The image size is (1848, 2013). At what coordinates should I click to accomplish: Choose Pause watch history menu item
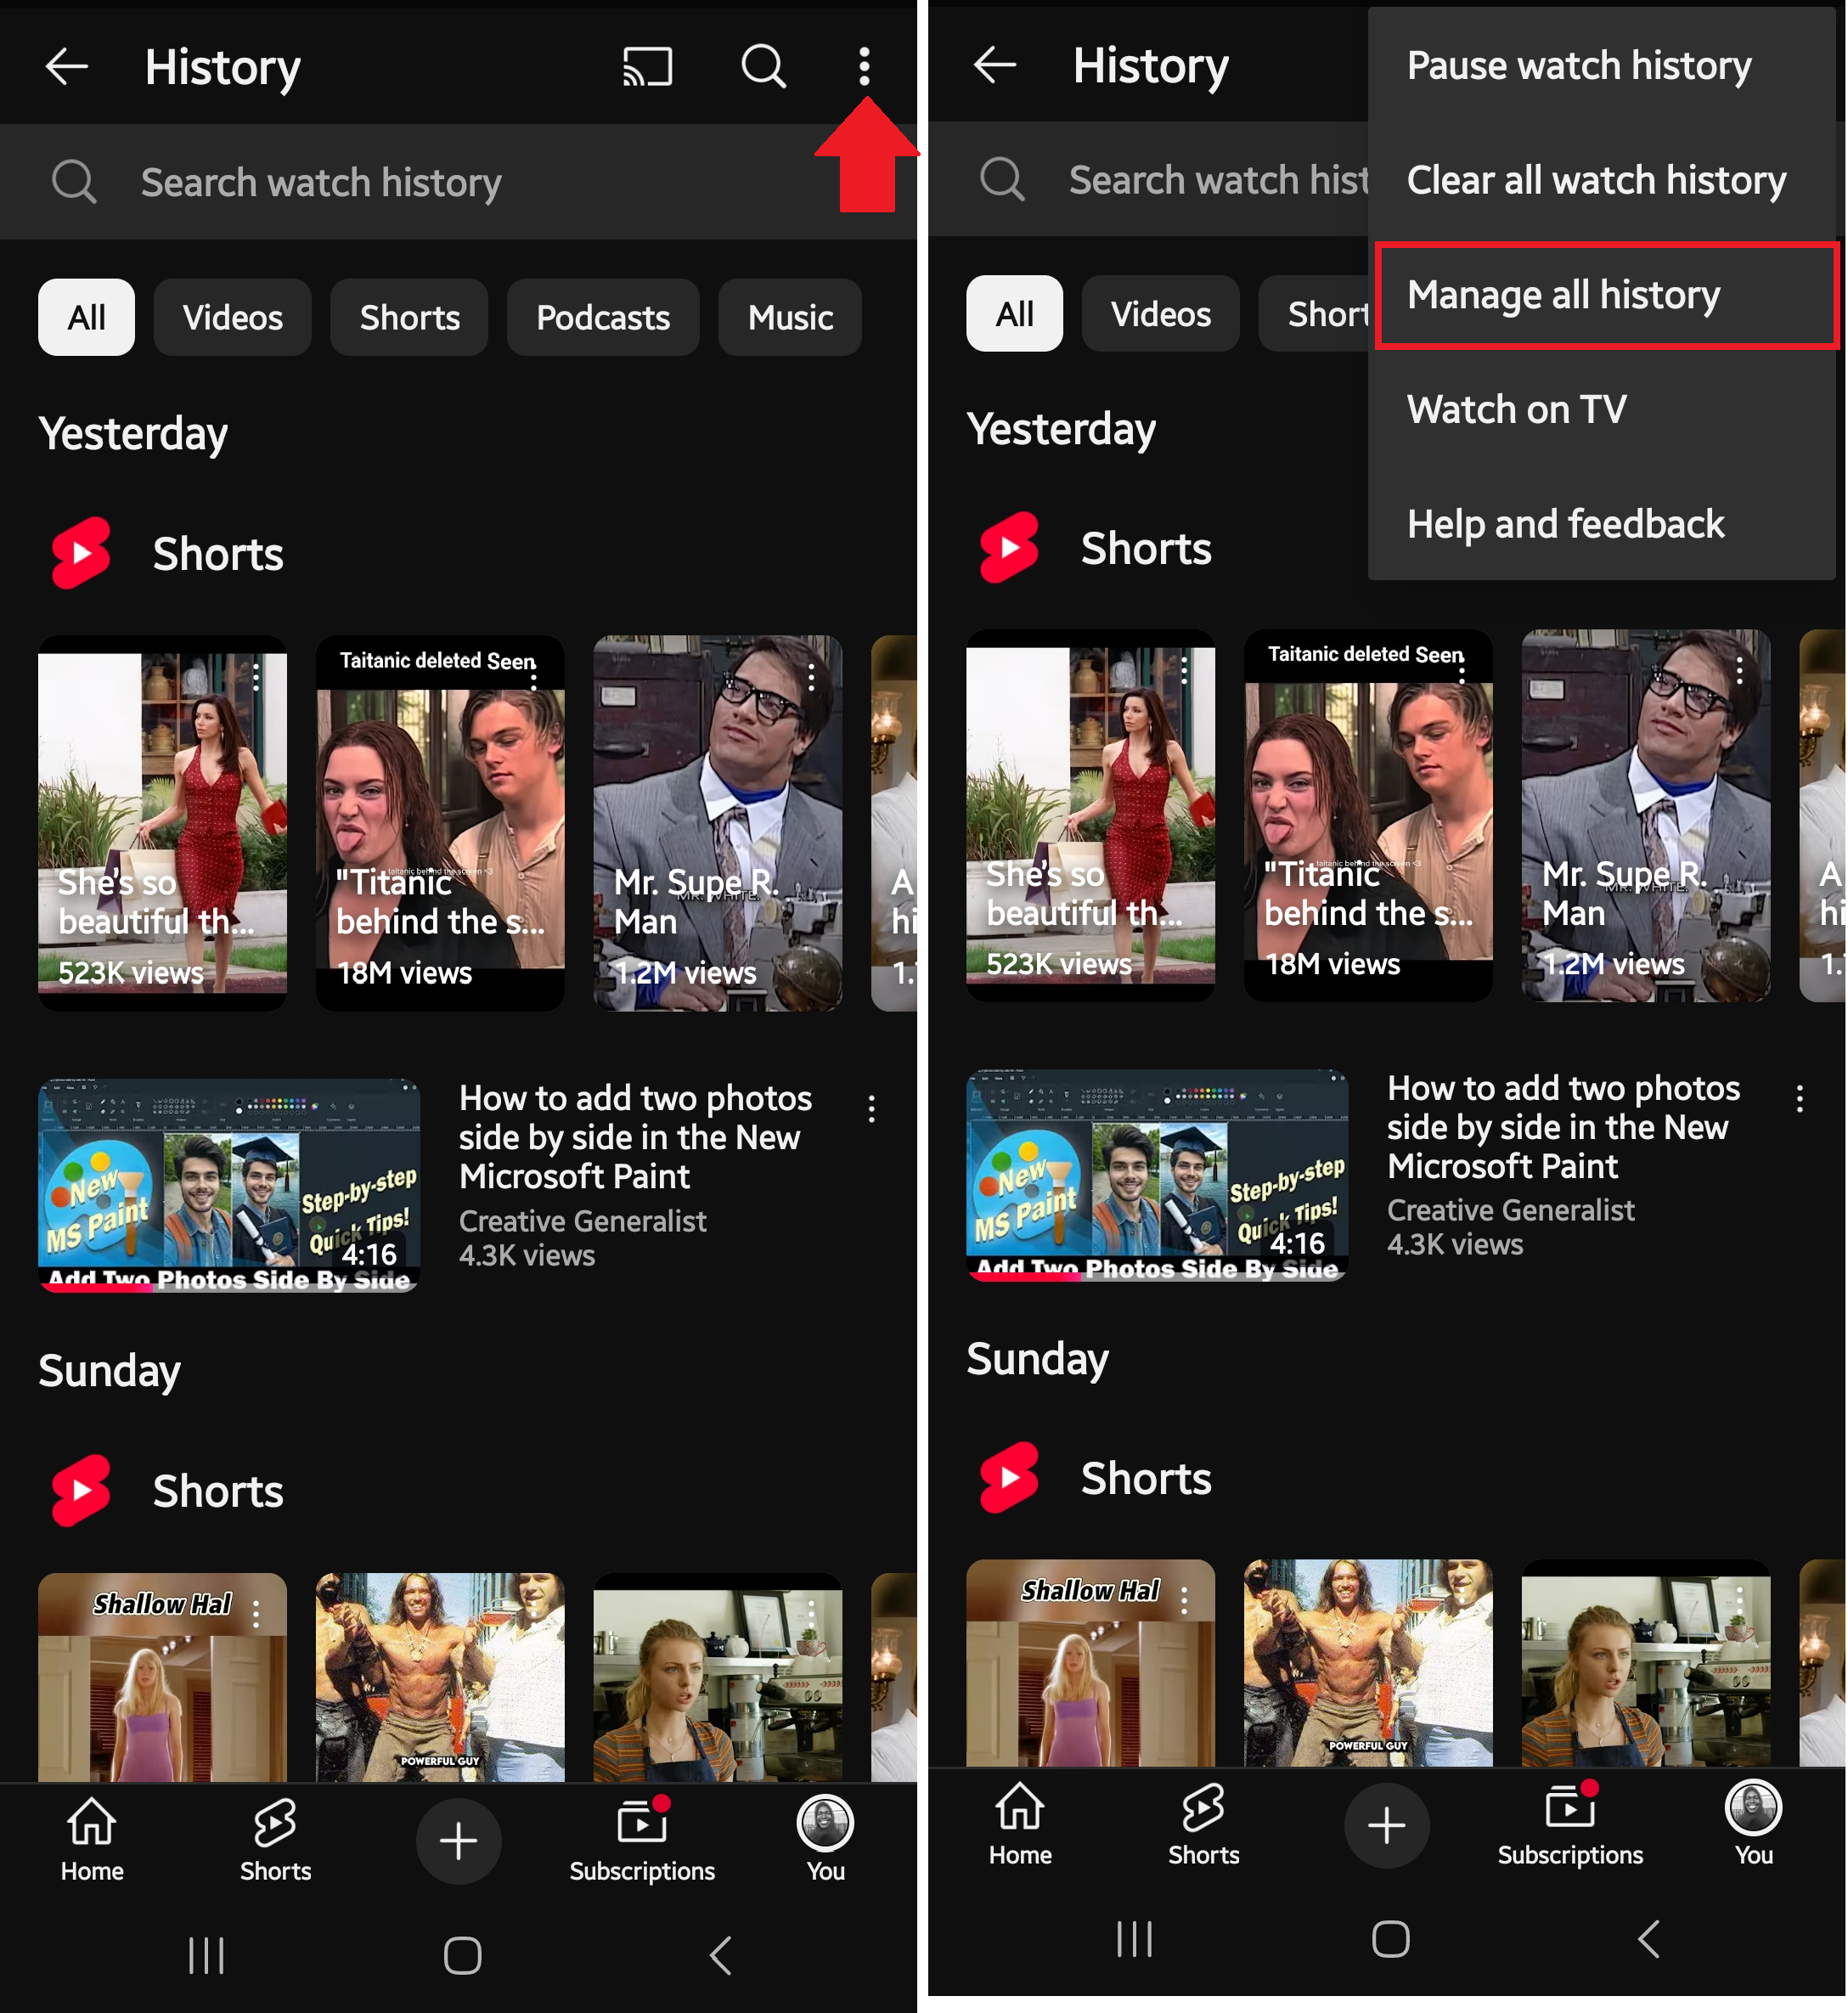click(x=1578, y=66)
